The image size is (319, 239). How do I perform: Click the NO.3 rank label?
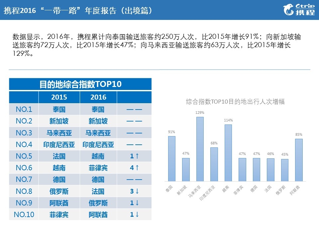pyautogui.click(x=24, y=133)
